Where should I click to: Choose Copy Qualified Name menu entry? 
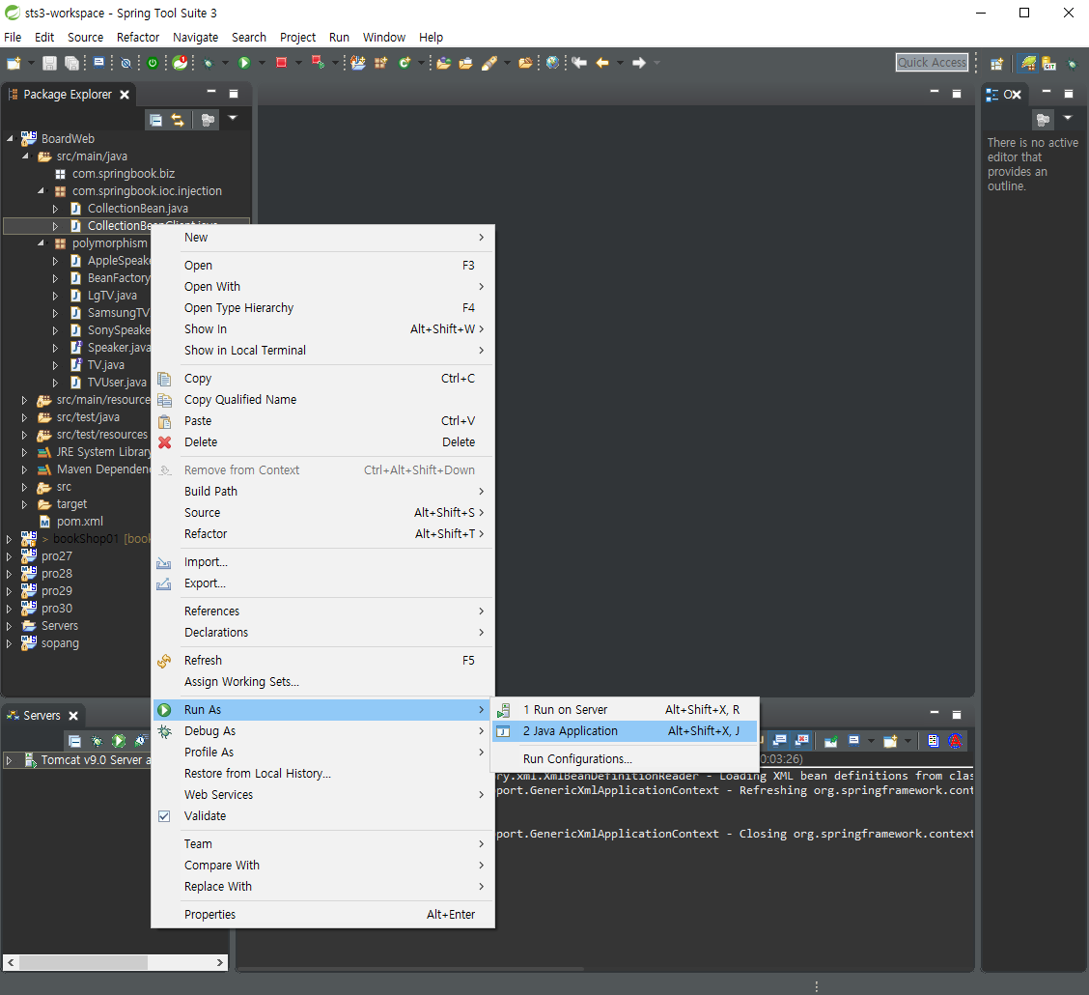pyautogui.click(x=323, y=400)
